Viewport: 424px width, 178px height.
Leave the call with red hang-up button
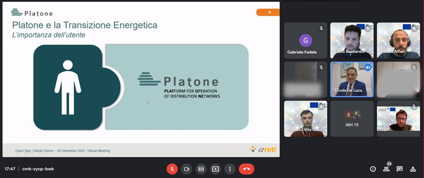click(246, 169)
